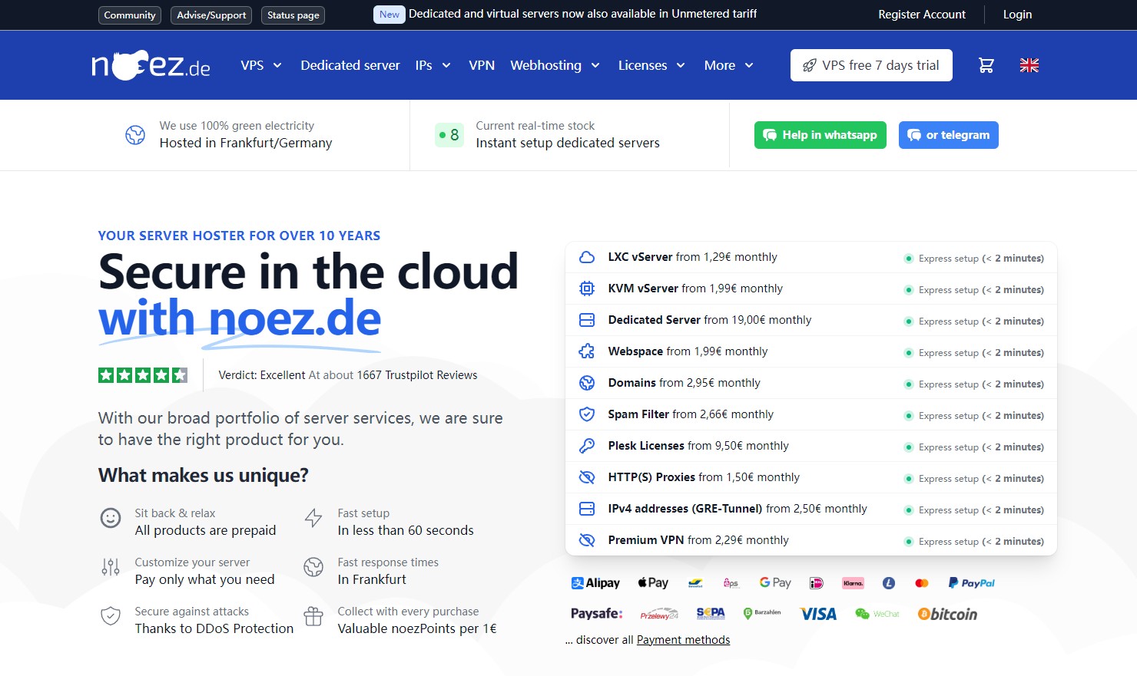
Task: Select Domains from 2,95€ monthly
Action: 684,383
